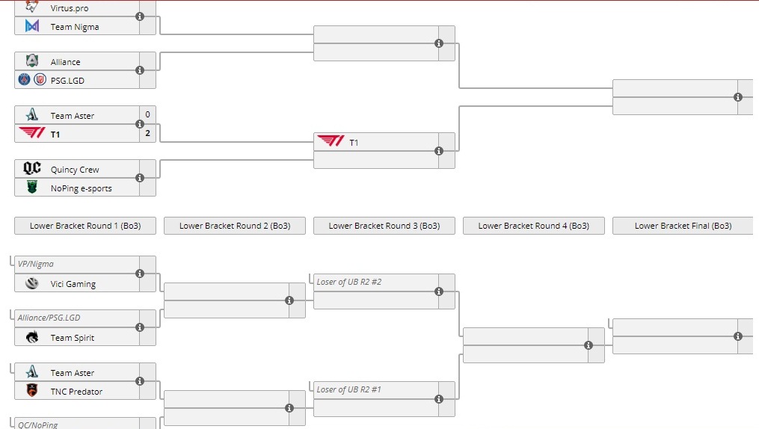Image resolution: width=759 pixels, height=429 pixels.
Task: Click the TNC Predator logo icon
Action: pyautogui.click(x=32, y=391)
